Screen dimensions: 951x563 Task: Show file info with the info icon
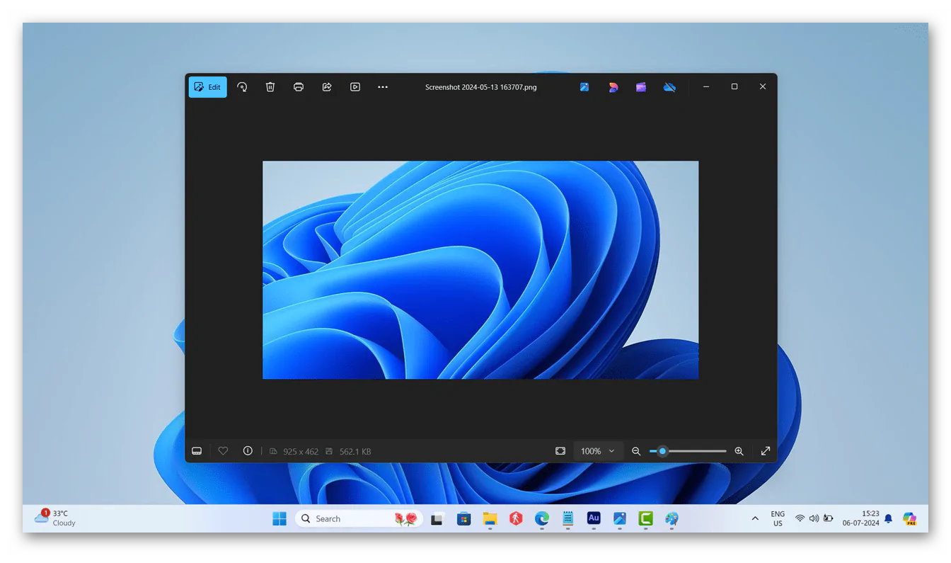click(x=248, y=451)
